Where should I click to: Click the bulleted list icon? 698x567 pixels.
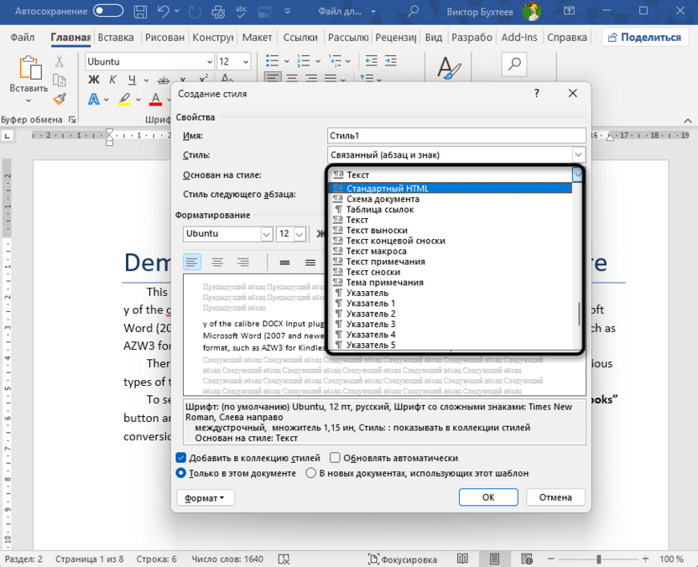point(273,61)
